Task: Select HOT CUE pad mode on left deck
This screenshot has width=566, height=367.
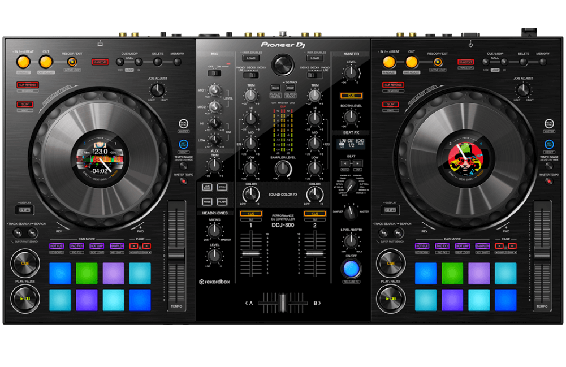Action: [x=57, y=246]
